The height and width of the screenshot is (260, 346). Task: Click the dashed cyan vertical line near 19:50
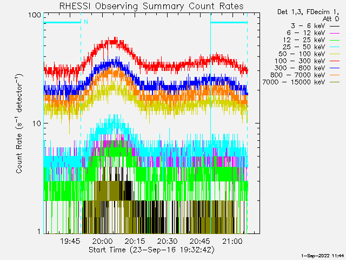(x=81, y=123)
